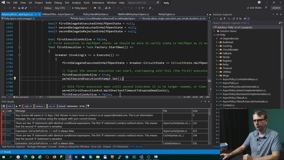Click the lightbulb quick actions icon on line 1706

click(x=15, y=78)
